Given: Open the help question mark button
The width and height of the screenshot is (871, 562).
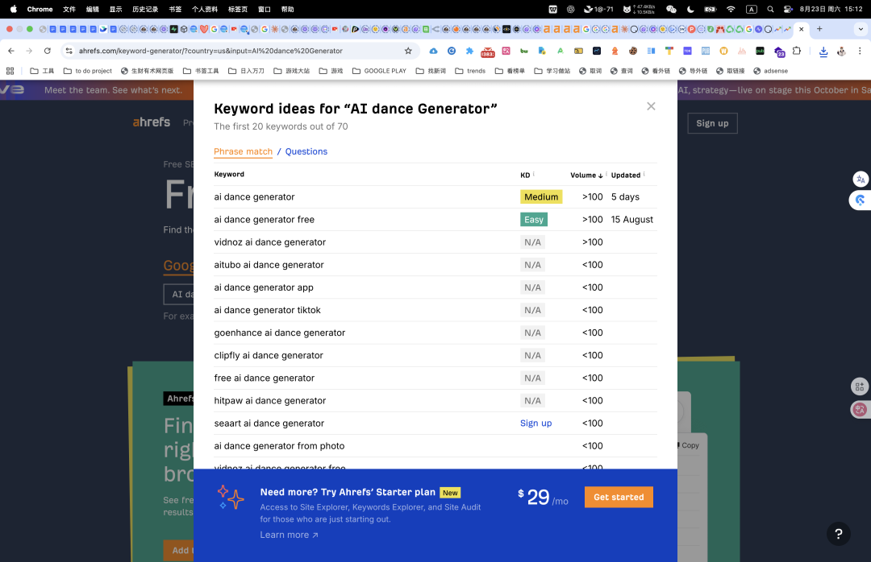Looking at the screenshot, I should (x=838, y=534).
